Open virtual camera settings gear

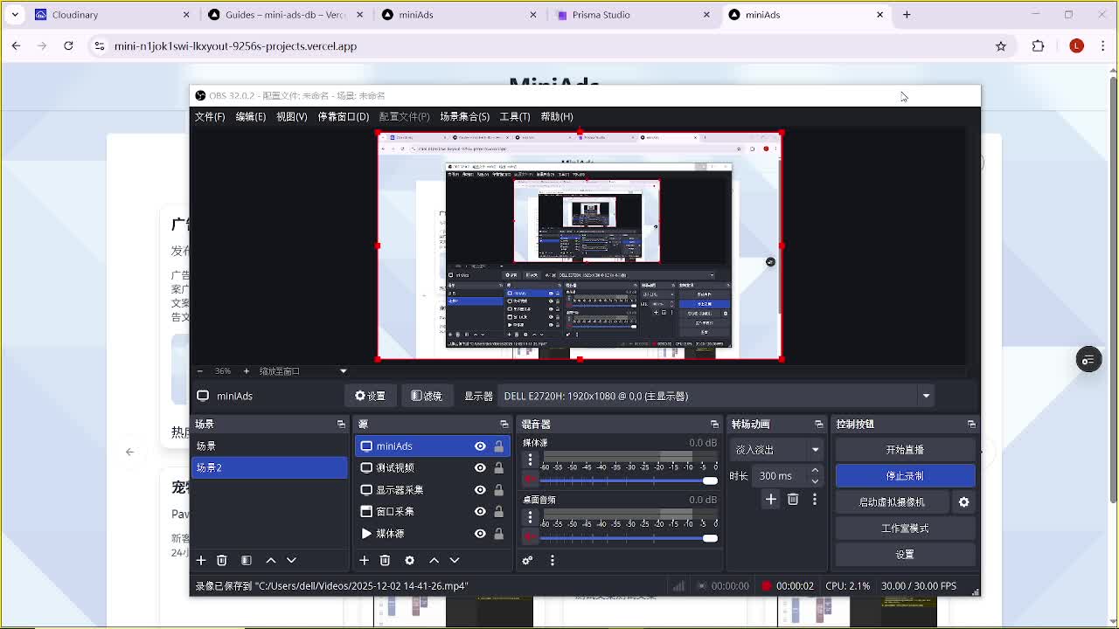[x=964, y=502]
